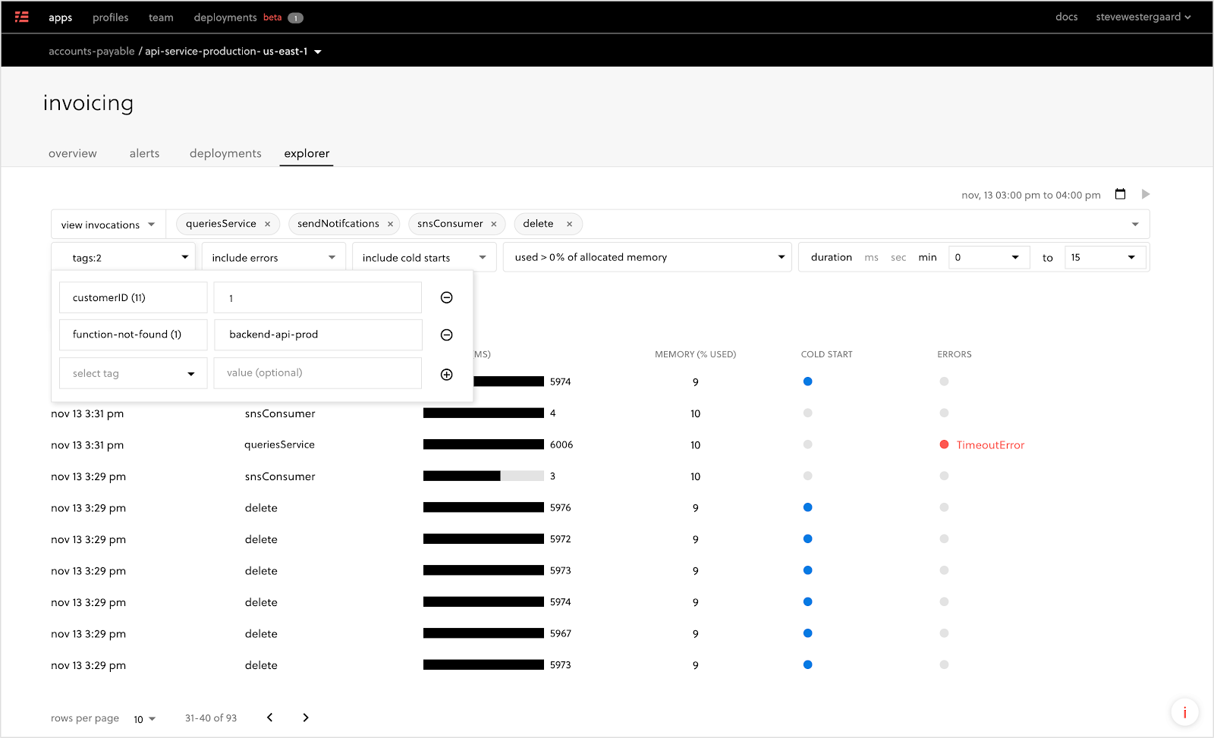The image size is (1214, 738).
Task: Click the play arrow next to the date range
Action: tap(1146, 194)
